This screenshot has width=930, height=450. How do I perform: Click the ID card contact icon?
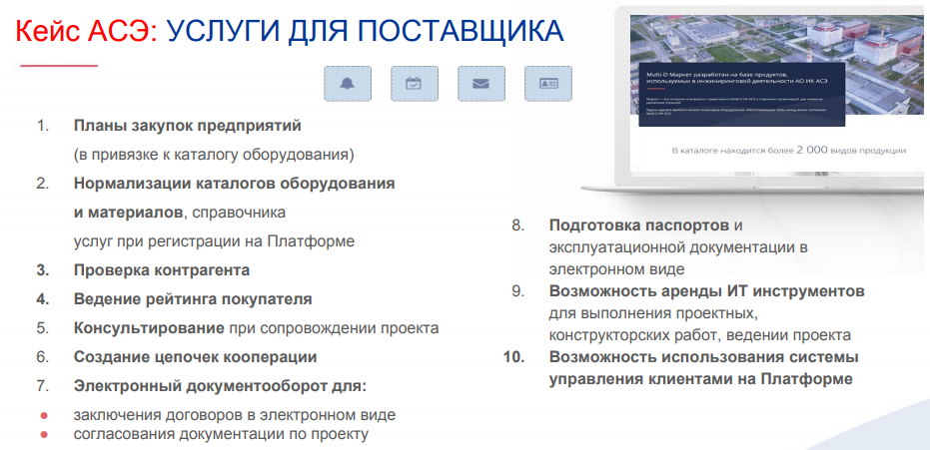click(548, 84)
